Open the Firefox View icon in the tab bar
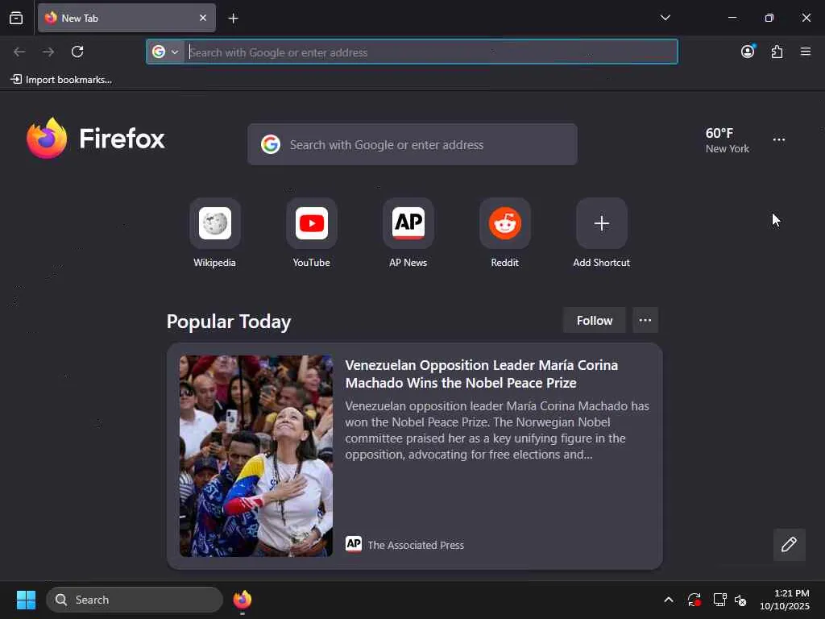 [x=16, y=18]
